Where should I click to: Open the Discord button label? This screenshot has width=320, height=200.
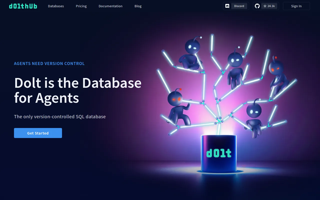(x=239, y=6)
